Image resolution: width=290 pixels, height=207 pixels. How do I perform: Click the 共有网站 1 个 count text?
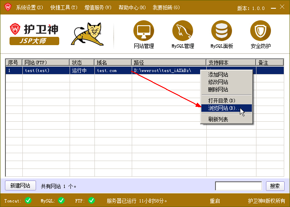click(58, 186)
